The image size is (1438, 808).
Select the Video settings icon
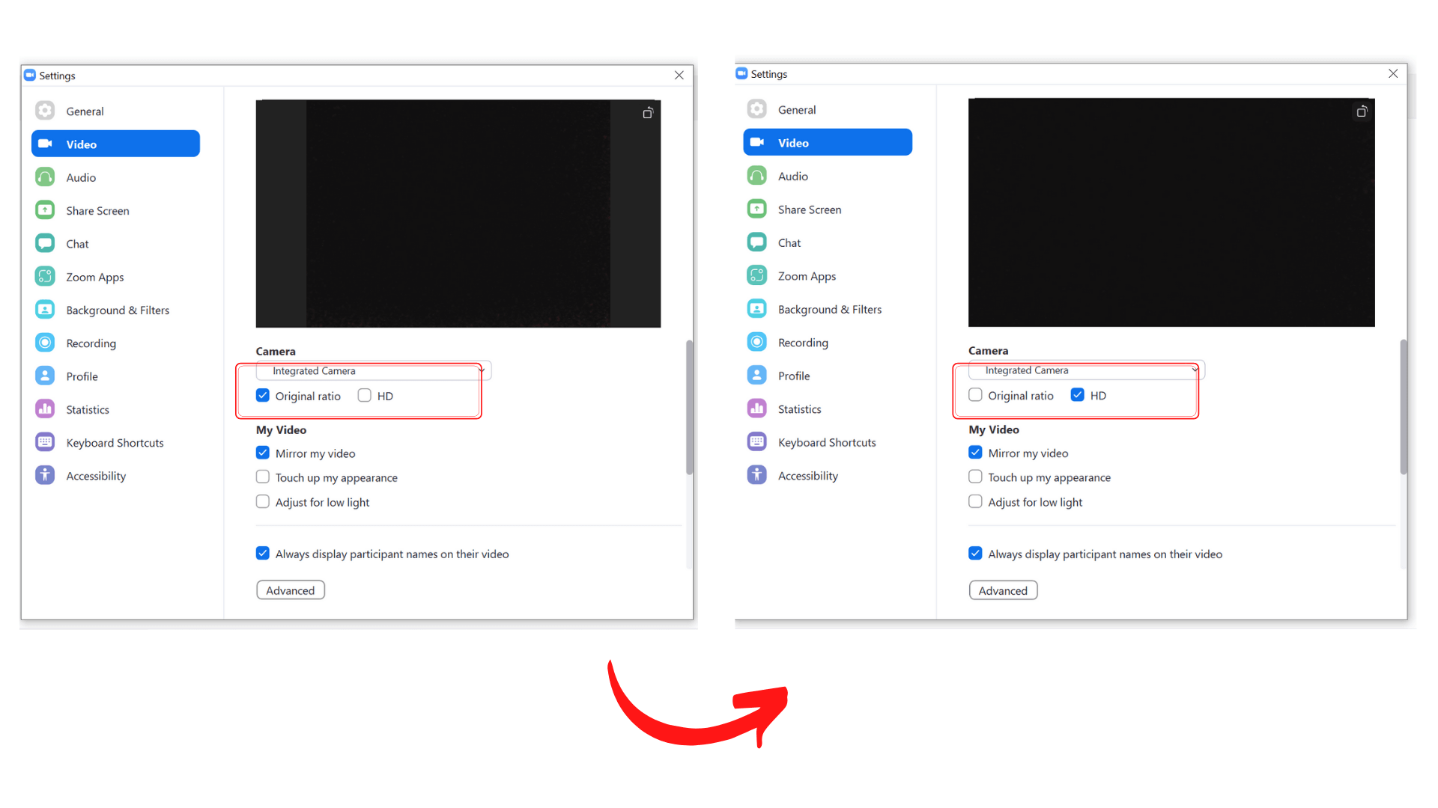[x=45, y=144]
